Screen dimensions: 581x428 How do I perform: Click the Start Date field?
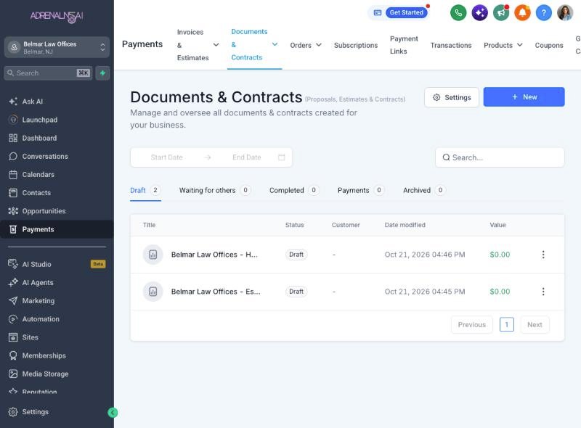click(167, 157)
